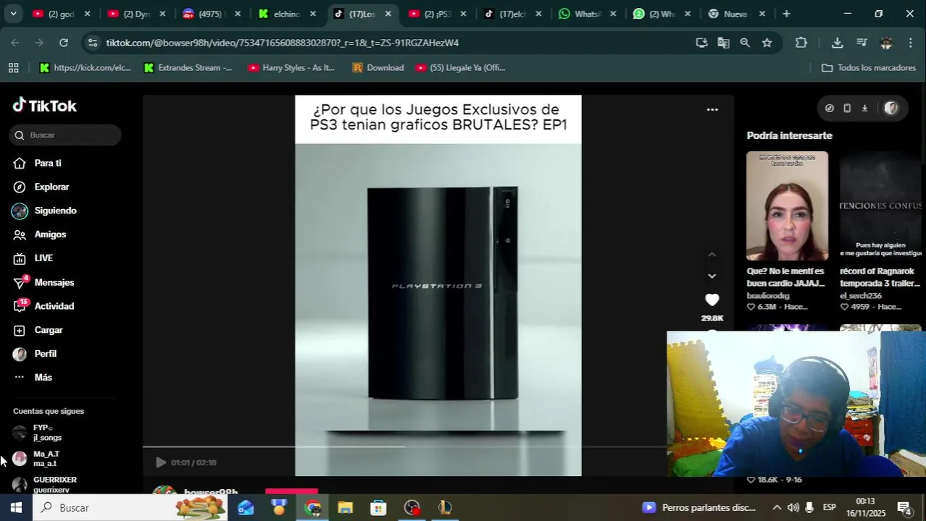Image resolution: width=926 pixels, height=521 pixels.
Task: Open Chrome tab search dropdown arrow
Action: [x=13, y=14]
